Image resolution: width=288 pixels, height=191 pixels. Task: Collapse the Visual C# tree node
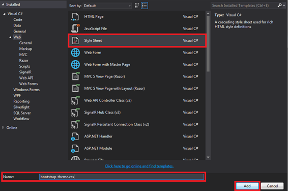4,14
